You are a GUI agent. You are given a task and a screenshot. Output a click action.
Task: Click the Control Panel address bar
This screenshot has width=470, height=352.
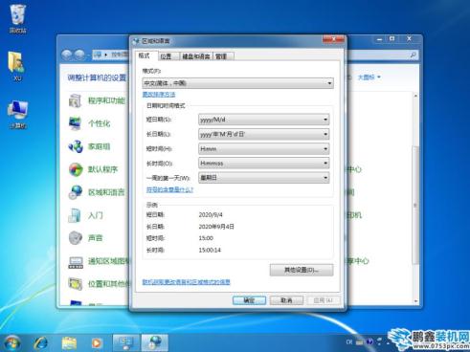click(112, 55)
